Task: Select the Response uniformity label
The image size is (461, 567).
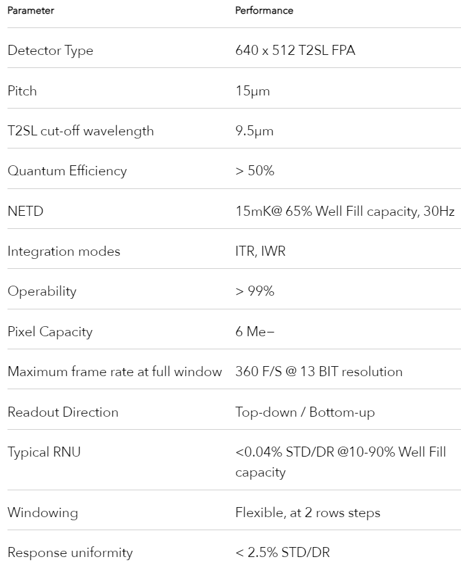Action: (x=70, y=553)
